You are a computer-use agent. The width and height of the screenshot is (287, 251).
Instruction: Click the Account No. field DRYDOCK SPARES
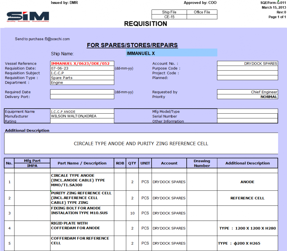(x=247, y=63)
